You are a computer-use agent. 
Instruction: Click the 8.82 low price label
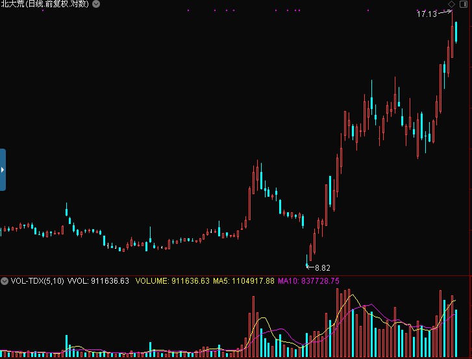(323, 268)
